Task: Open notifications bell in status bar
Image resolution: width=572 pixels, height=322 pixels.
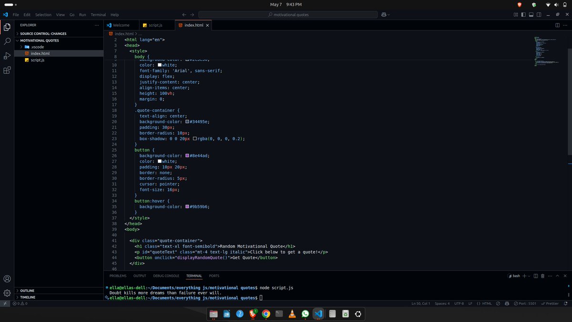Action: (x=566, y=303)
